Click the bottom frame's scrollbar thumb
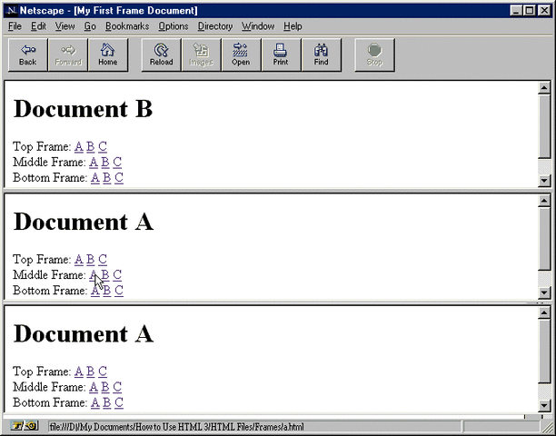 [544, 352]
